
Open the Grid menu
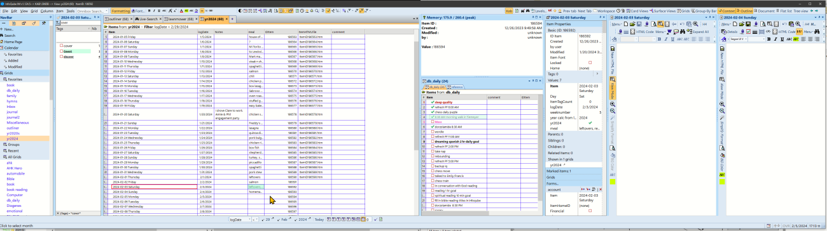click(34, 11)
